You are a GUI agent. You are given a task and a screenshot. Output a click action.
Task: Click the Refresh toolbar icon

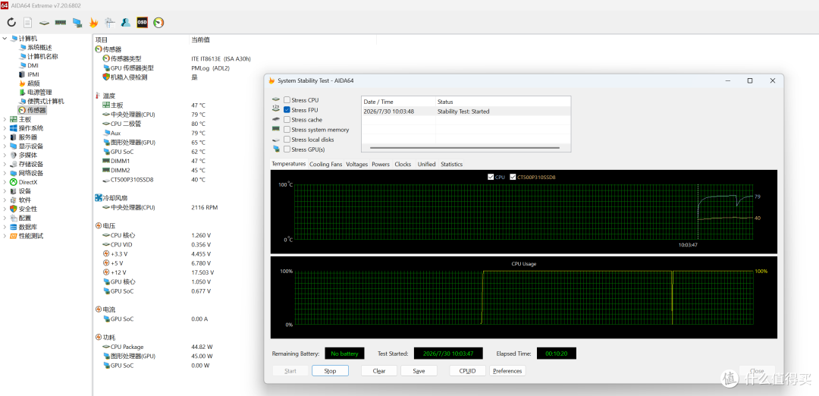(x=11, y=23)
